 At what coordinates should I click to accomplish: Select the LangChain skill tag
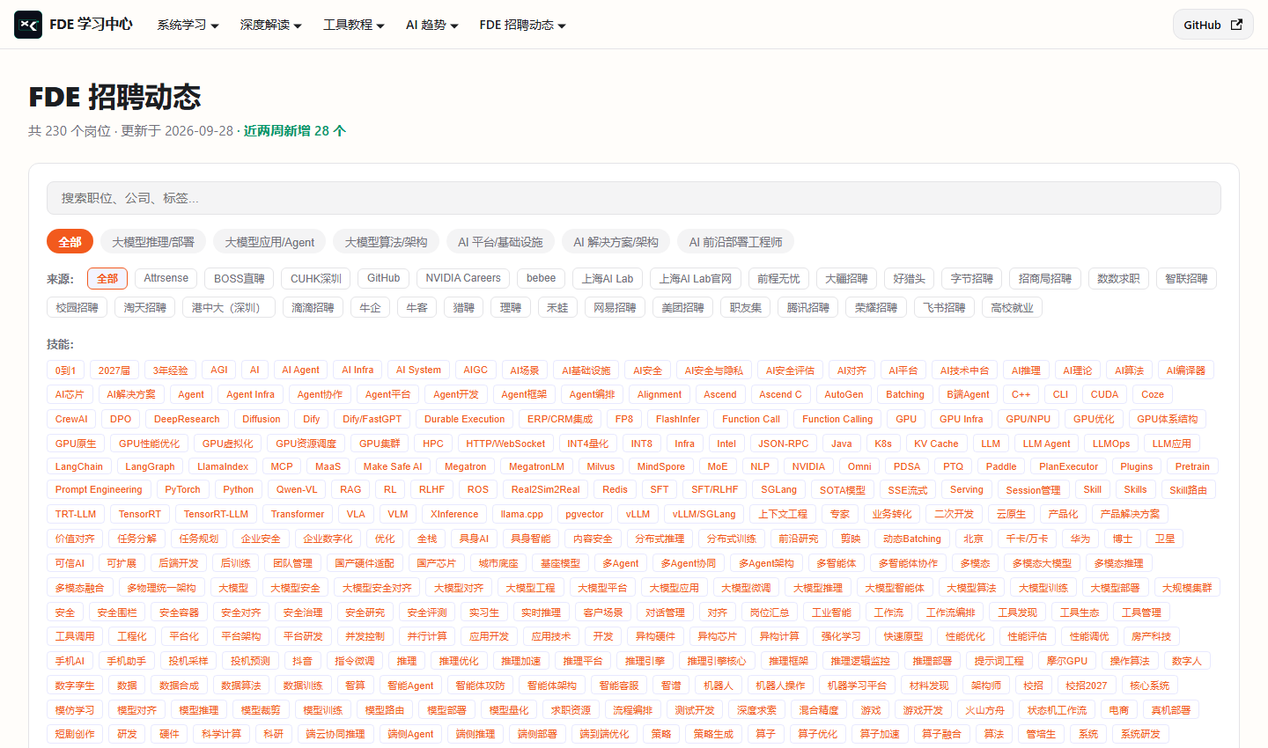tap(79, 467)
